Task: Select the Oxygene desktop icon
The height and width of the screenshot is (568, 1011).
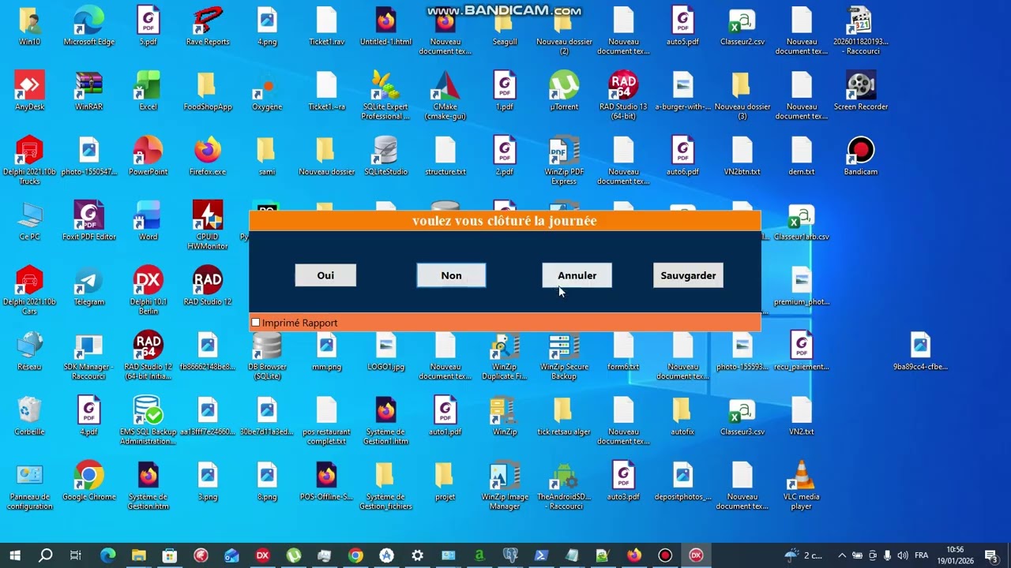Action: (x=267, y=91)
